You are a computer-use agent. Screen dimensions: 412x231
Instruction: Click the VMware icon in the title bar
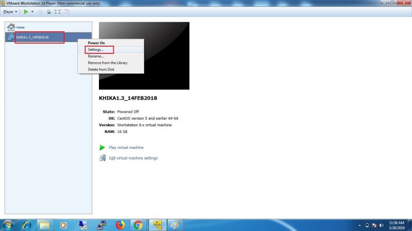click(3, 3)
